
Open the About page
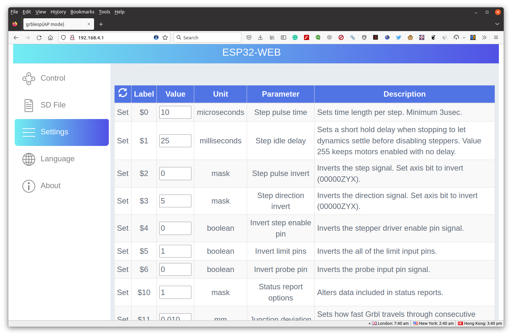pos(62,186)
